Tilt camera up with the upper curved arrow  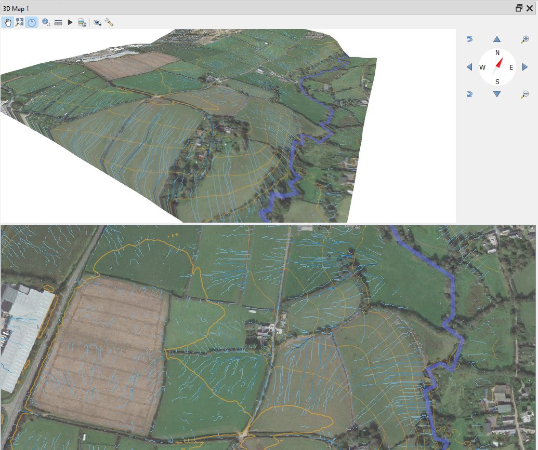tap(469, 39)
